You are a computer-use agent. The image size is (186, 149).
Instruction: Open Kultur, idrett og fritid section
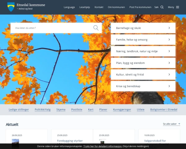[x=143, y=74]
